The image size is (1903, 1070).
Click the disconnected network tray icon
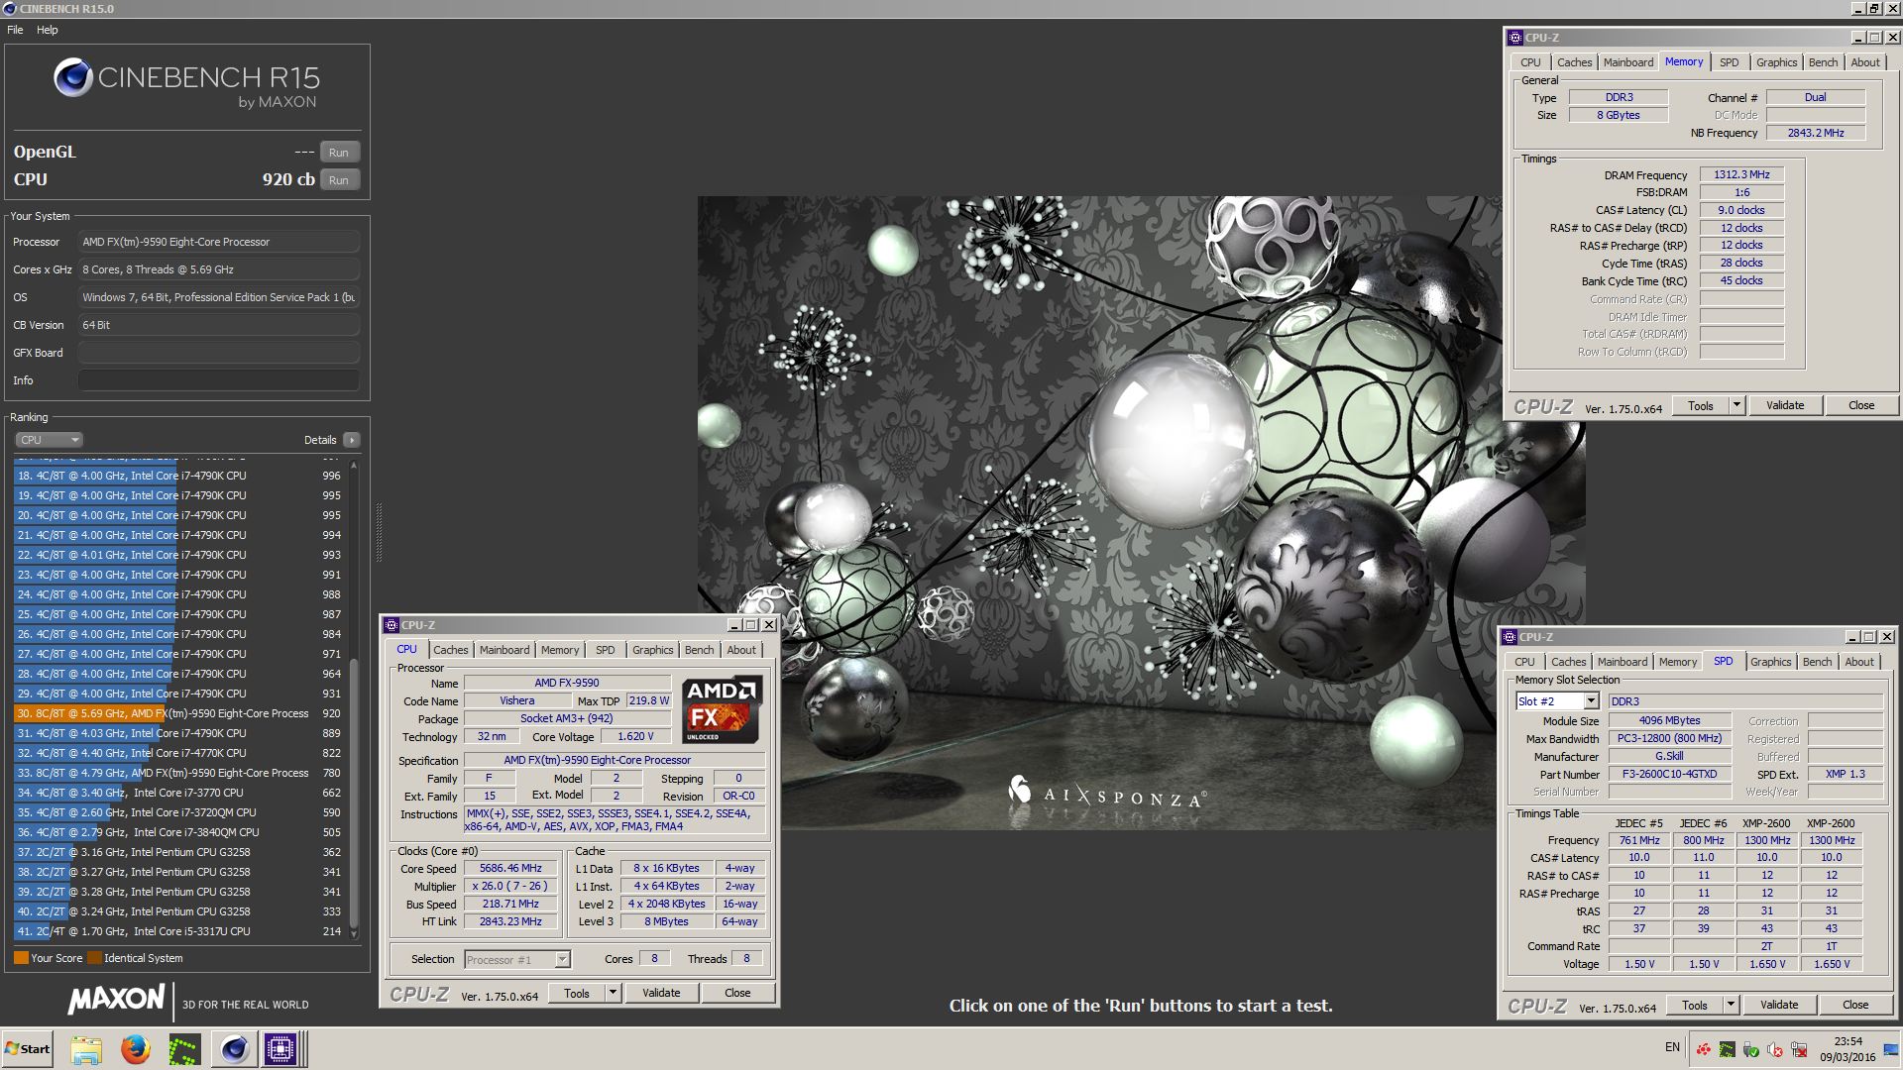click(x=1799, y=1049)
